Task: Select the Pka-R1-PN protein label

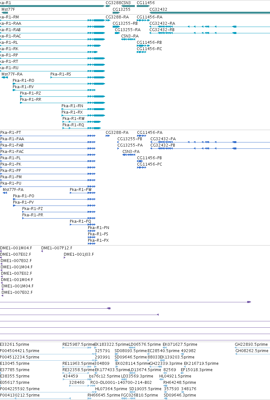Action: 99,228
